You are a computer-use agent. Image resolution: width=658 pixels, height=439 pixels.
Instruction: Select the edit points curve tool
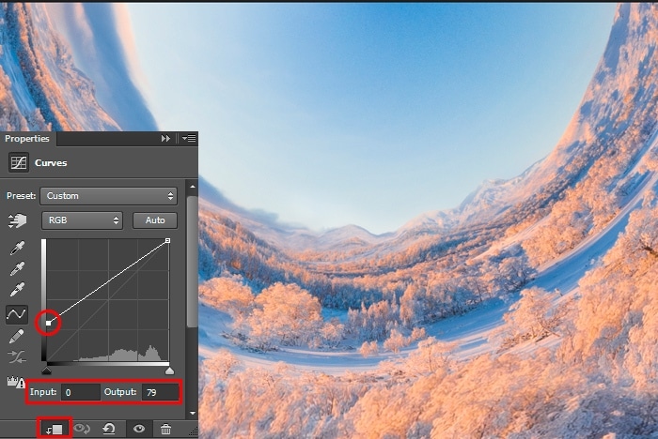pos(17,313)
